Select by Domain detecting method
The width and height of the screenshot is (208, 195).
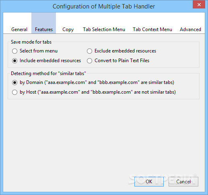[93, 82]
